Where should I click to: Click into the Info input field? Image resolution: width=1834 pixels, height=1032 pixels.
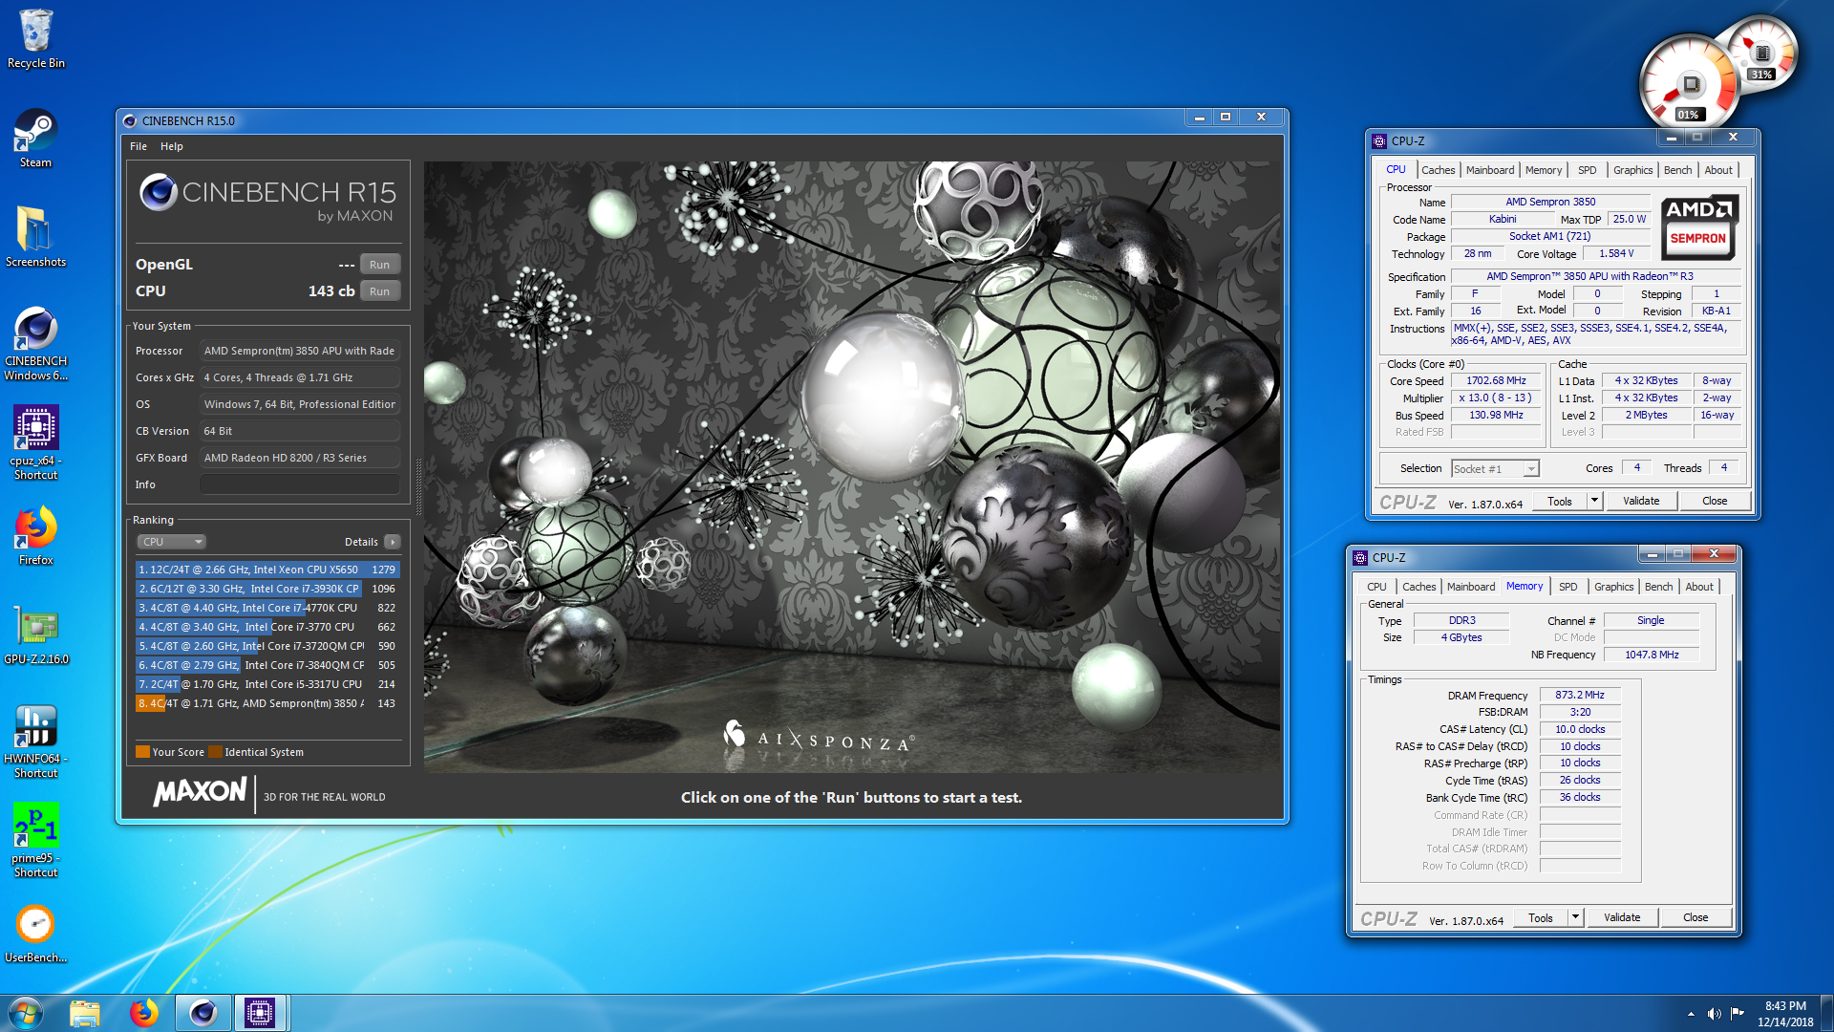point(300,484)
